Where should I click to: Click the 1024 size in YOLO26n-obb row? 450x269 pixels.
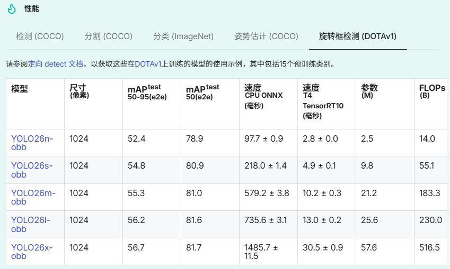(x=79, y=139)
